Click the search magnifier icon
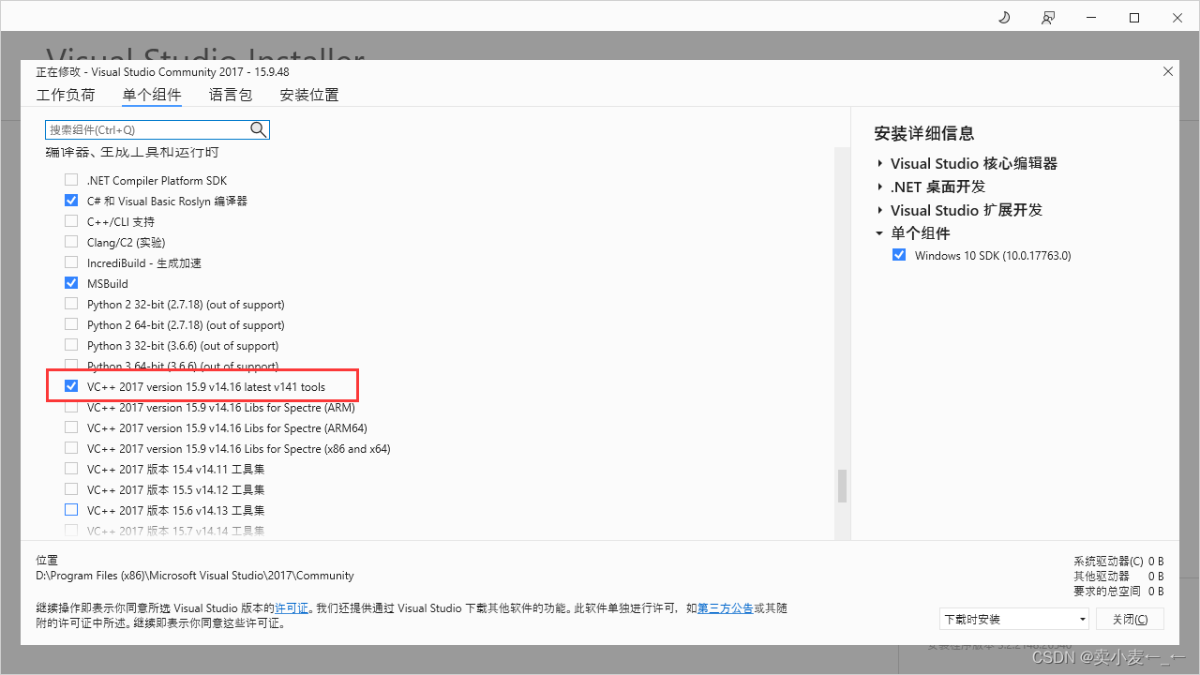The width and height of the screenshot is (1200, 675). pos(259,129)
